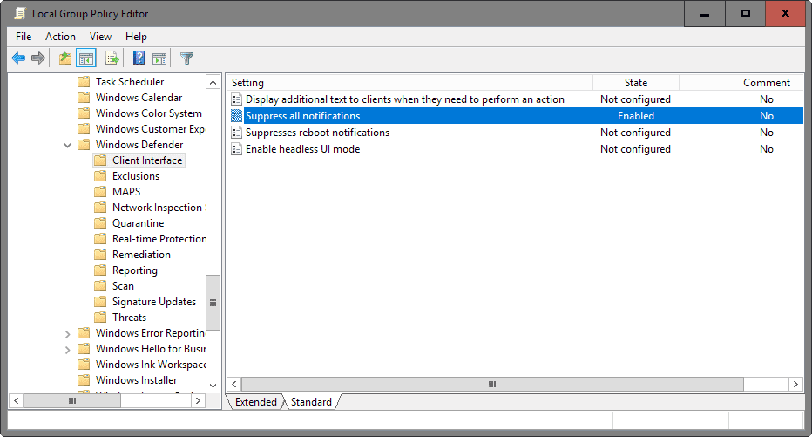This screenshot has height=437, width=812.
Task: Click policy icon beside Suppress all notifications
Action: click(x=236, y=116)
